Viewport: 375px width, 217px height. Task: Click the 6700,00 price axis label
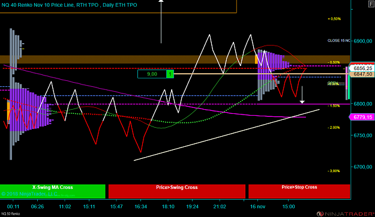pos(363,167)
